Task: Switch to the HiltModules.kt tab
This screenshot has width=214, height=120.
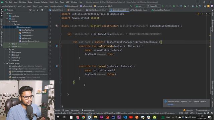Action: 76,10
